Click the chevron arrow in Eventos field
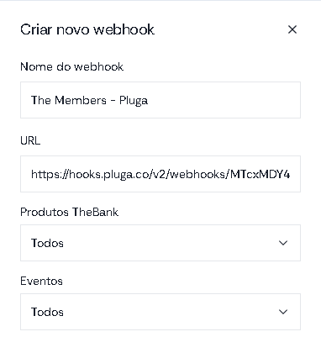 pos(283,312)
